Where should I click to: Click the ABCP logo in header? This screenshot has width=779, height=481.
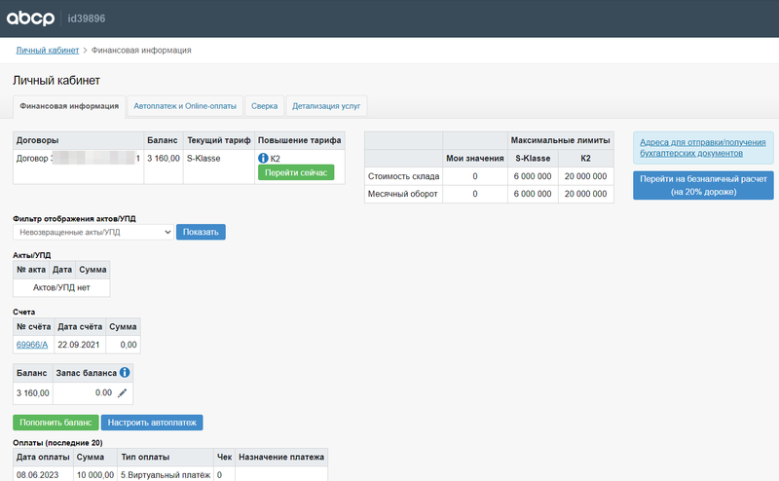[x=33, y=18]
